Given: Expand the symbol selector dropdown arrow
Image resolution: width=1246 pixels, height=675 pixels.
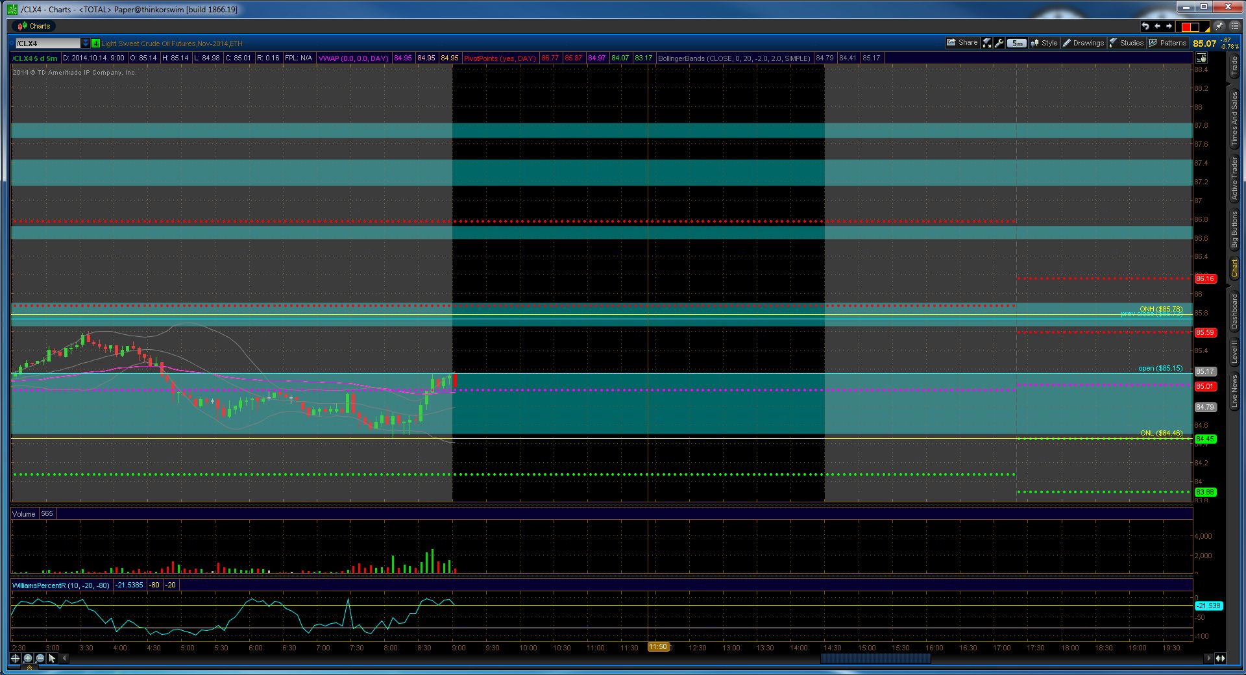Looking at the screenshot, I should tap(86, 43).
